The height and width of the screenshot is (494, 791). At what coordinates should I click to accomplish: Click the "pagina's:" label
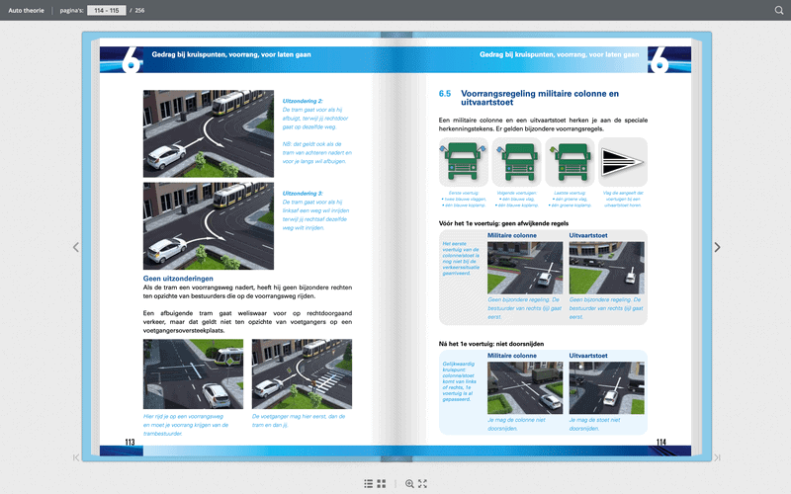tap(71, 10)
